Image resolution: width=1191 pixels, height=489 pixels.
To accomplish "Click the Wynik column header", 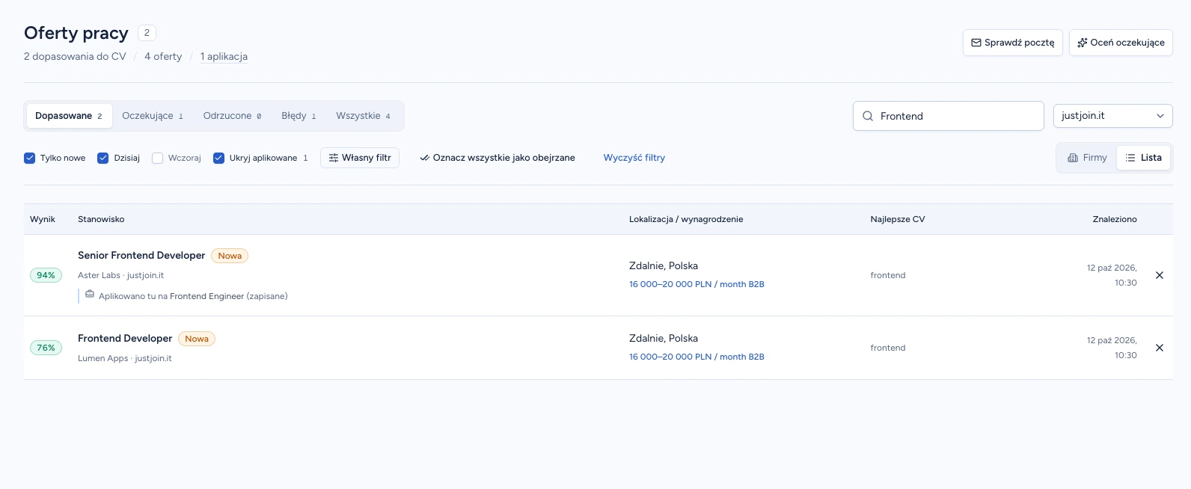I will pyautogui.click(x=43, y=219).
